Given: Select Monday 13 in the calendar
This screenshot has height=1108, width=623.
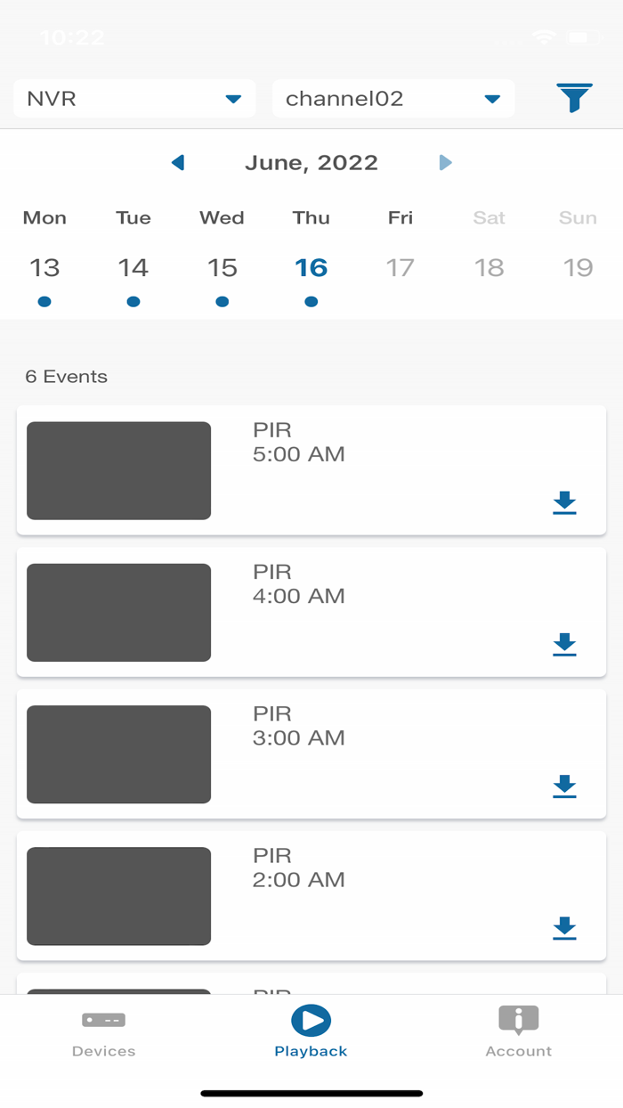Looking at the screenshot, I should 44,268.
